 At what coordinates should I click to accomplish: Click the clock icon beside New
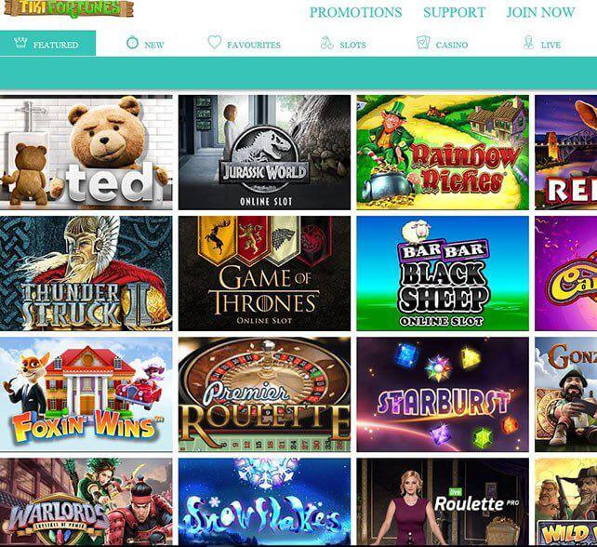click(132, 42)
